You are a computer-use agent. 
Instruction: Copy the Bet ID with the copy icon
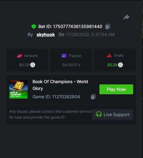108,26
